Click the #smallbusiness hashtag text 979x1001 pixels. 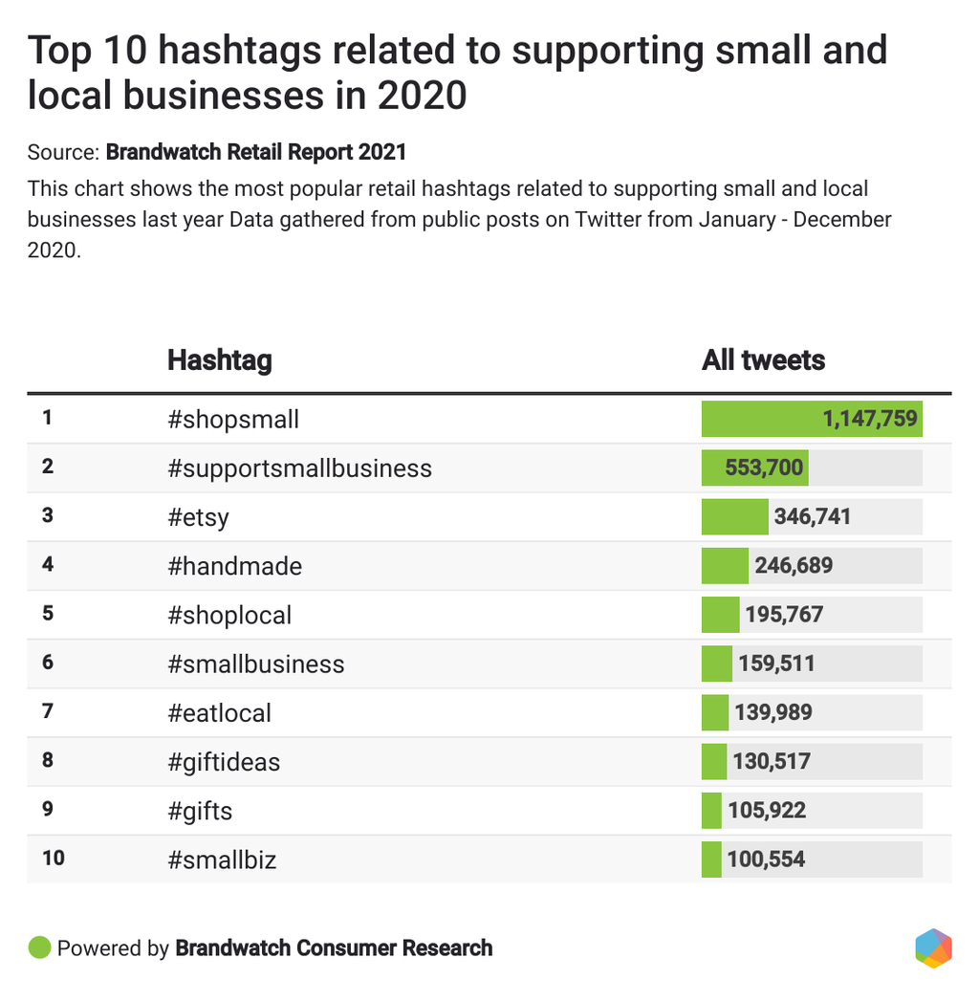[255, 664]
